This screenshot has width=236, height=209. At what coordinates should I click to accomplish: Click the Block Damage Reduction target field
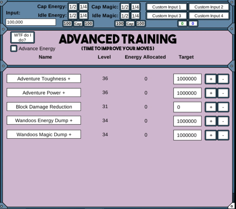tap(187, 107)
